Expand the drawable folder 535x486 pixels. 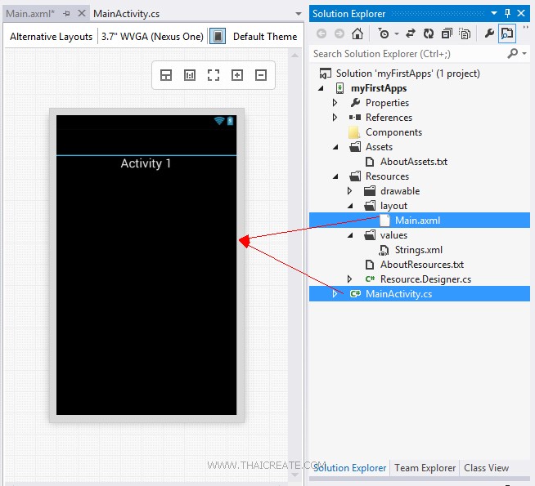[x=350, y=191]
